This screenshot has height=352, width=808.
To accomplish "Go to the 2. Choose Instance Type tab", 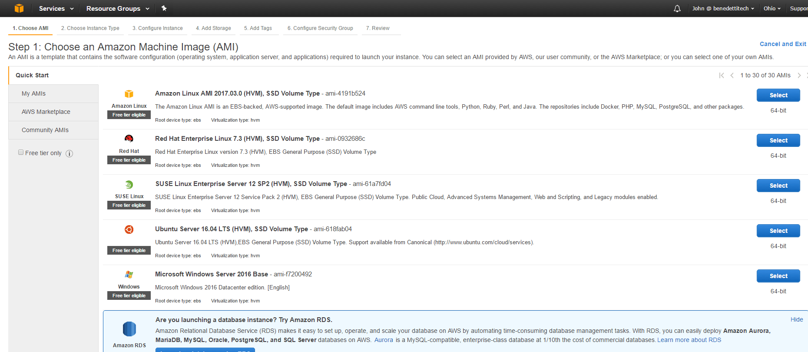I will point(90,28).
